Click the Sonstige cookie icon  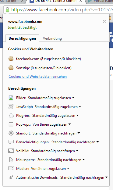click(11, 68)
